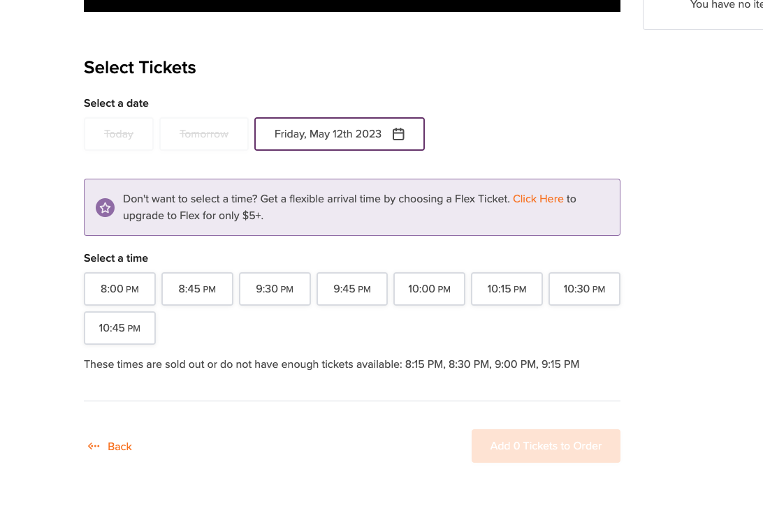Follow the Click Here Flex upgrade link

pyautogui.click(x=538, y=199)
